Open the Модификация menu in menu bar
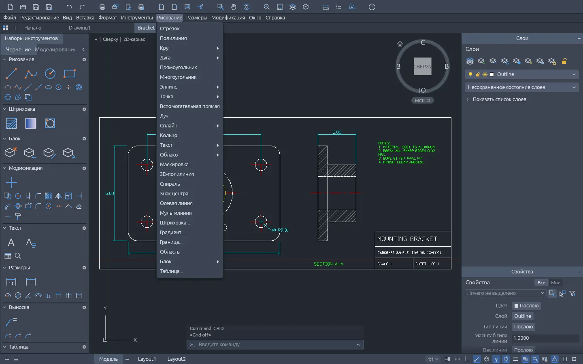Screen dimensions: 583x364 click(x=228, y=18)
